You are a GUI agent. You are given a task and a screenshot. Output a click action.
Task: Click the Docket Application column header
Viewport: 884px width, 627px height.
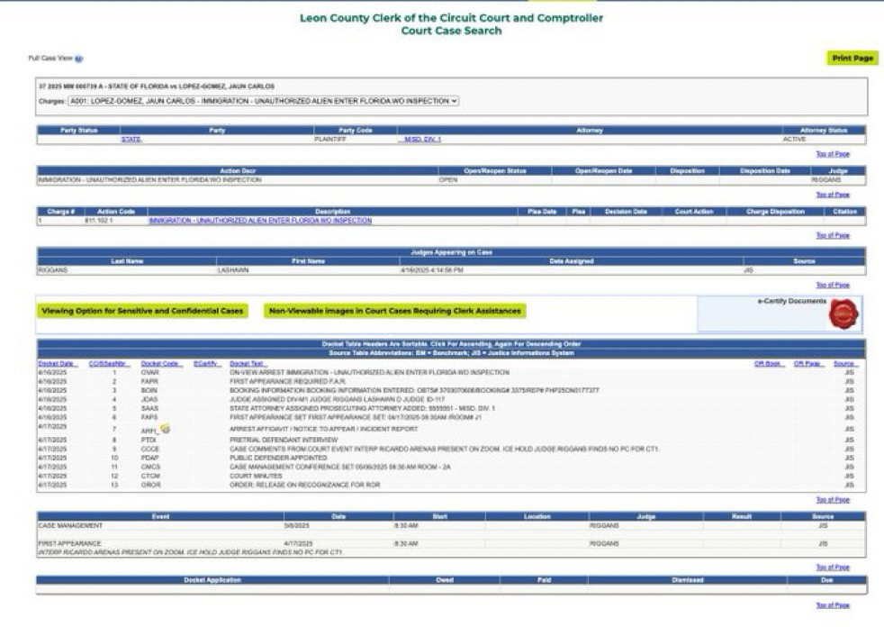tap(212, 580)
